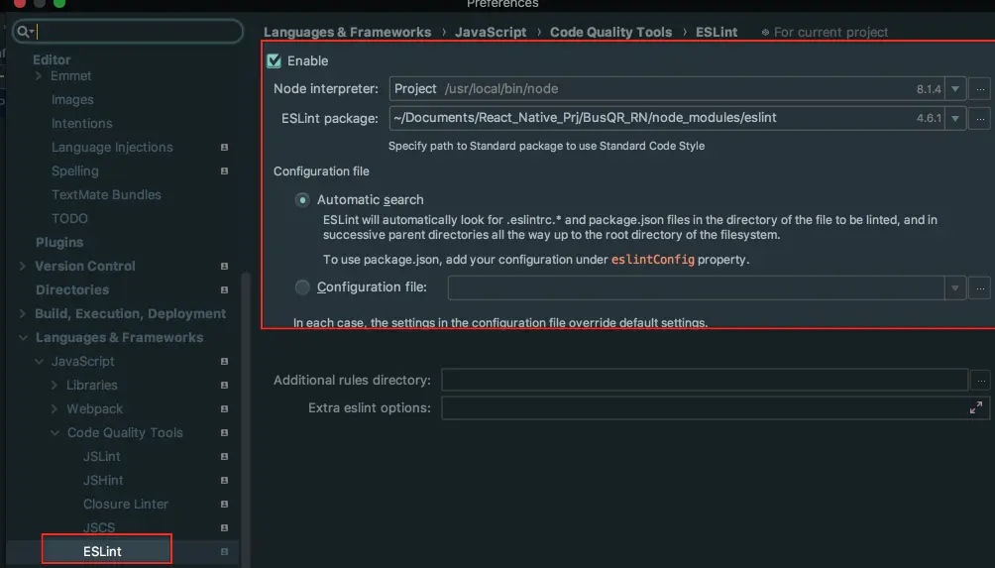Select Language Injections settings page
Image resolution: width=995 pixels, height=568 pixels.
click(112, 148)
